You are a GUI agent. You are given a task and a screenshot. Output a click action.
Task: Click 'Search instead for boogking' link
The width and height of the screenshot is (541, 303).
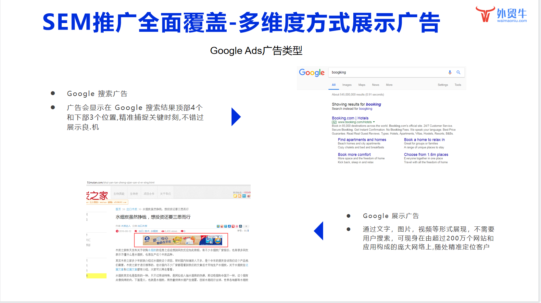coord(352,109)
